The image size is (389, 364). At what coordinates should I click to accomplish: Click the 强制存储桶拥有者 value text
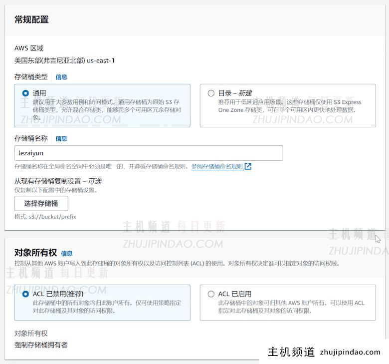pyautogui.click(x=41, y=345)
